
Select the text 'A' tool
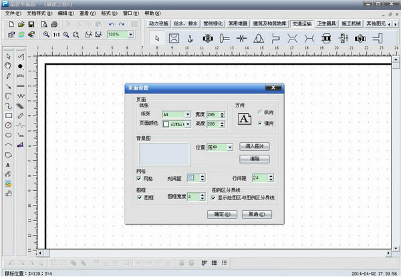point(8,164)
